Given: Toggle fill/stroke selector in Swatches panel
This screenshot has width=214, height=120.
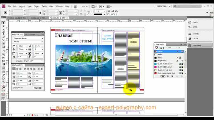Looking at the screenshot, I should click(x=156, y=48).
